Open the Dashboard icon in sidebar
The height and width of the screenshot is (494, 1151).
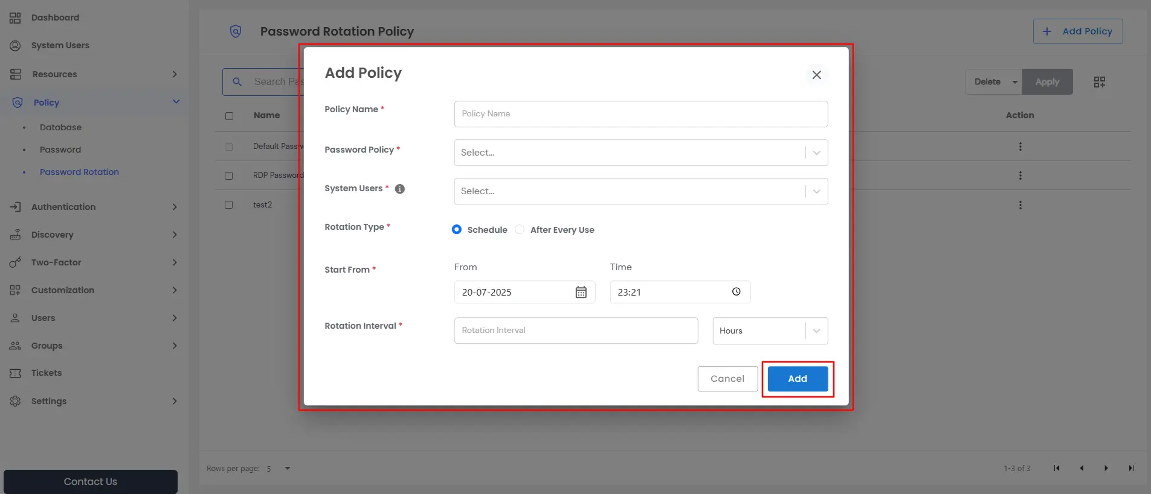coord(15,18)
